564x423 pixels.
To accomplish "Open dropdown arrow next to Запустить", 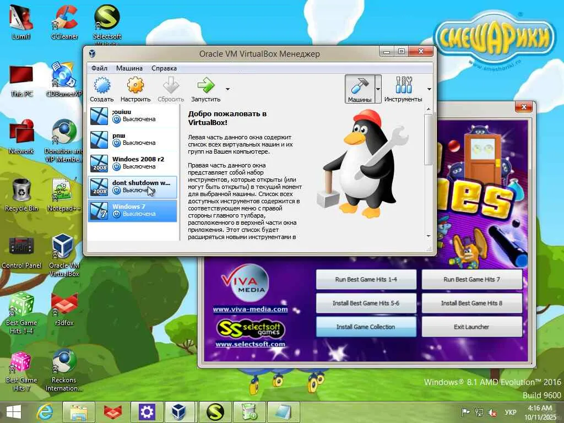I will [227, 89].
